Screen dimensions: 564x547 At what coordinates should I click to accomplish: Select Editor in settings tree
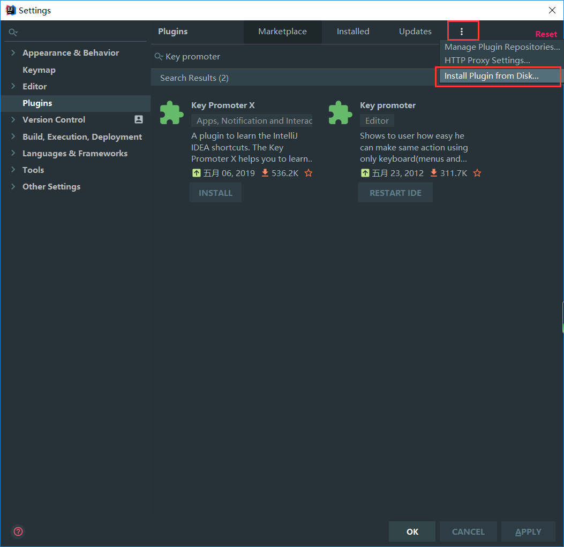pyautogui.click(x=34, y=86)
